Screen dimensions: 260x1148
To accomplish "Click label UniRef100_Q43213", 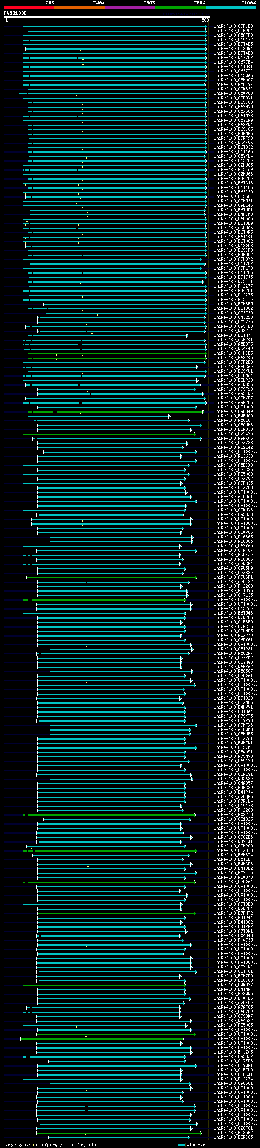I will [233, 317].
